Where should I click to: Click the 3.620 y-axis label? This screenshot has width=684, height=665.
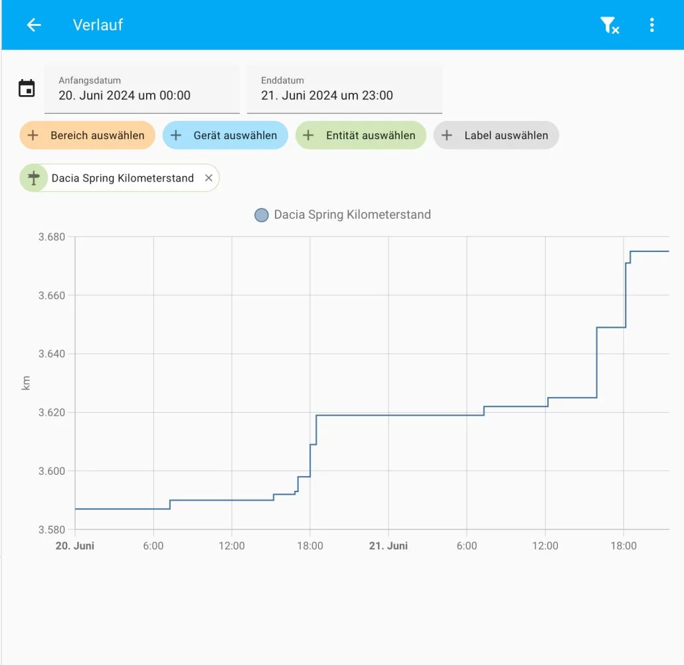coord(52,412)
